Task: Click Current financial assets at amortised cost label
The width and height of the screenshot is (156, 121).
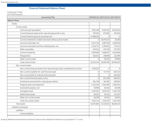Action: click(x=36, y=36)
